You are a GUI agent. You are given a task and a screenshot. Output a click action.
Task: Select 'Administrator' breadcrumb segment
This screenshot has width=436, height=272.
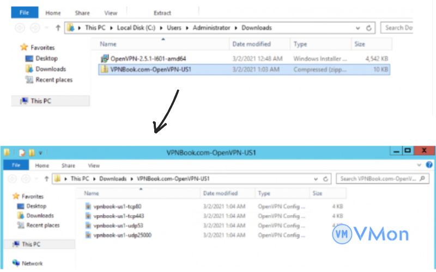[211, 28]
